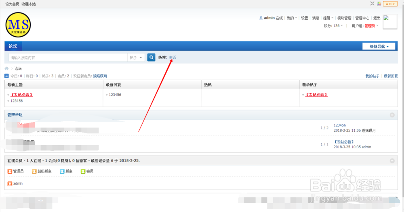
Task: Click 退出 to log out
Action: pos(377,18)
